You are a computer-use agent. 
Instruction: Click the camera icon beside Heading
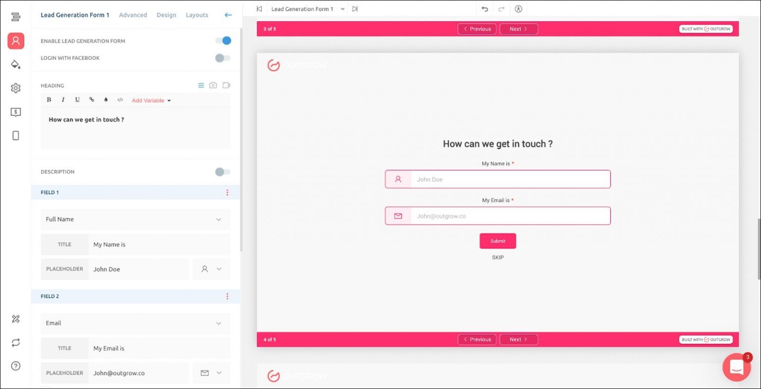coord(213,85)
